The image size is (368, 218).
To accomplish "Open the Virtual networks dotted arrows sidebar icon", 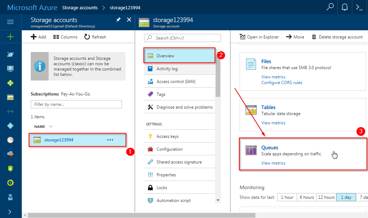I will coord(10,111).
